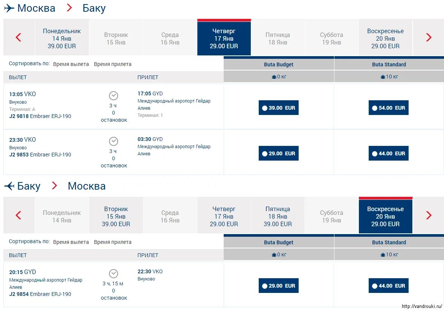Viewport: 444px width, 311px height.
Task: Sort outbound flights by Время вылета
Action: (x=71, y=64)
